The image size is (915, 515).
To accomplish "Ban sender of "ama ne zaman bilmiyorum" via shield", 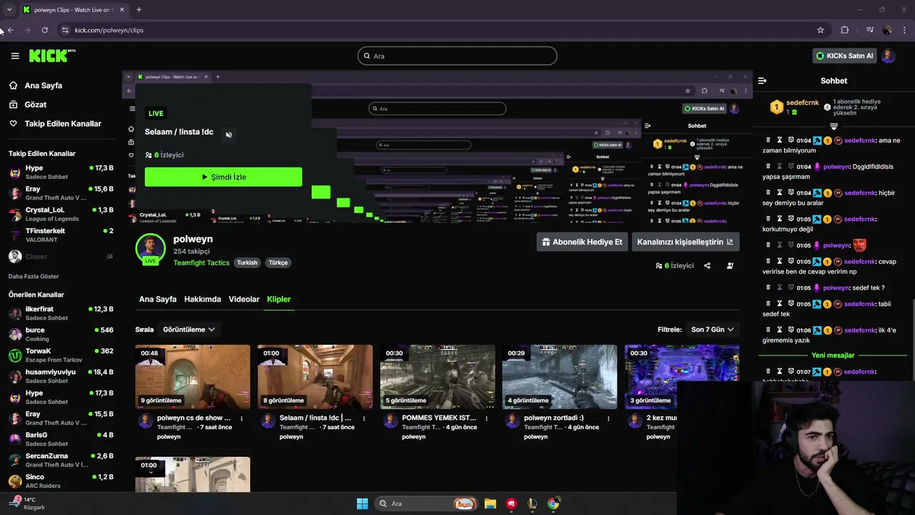I will click(791, 140).
